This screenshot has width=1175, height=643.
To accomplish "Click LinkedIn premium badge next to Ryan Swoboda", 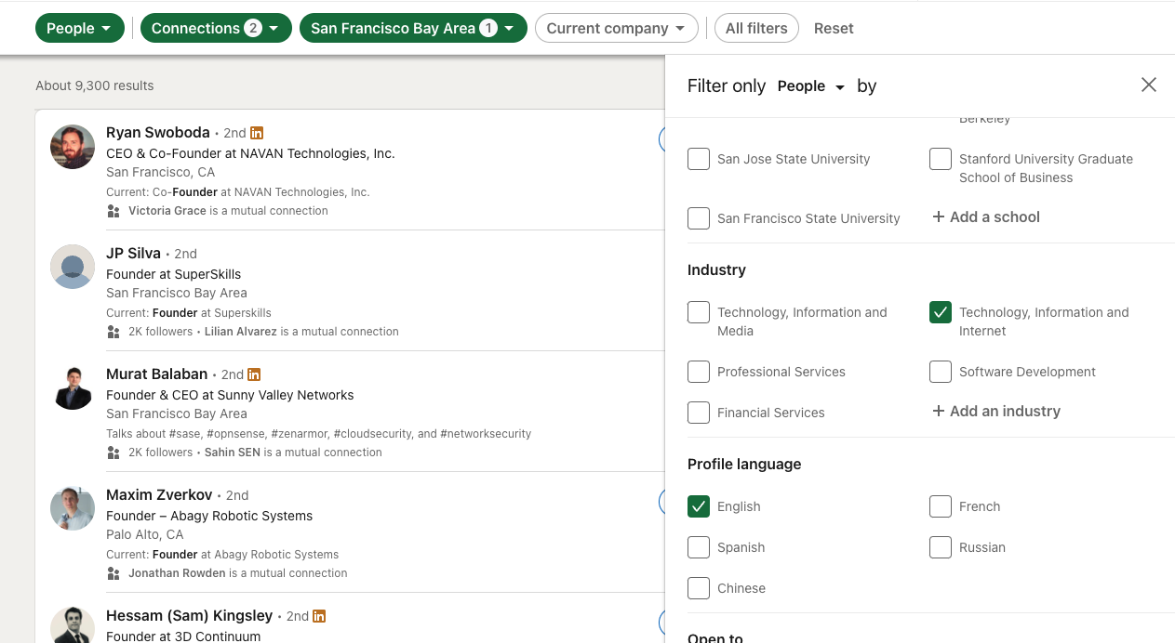I will [x=257, y=133].
